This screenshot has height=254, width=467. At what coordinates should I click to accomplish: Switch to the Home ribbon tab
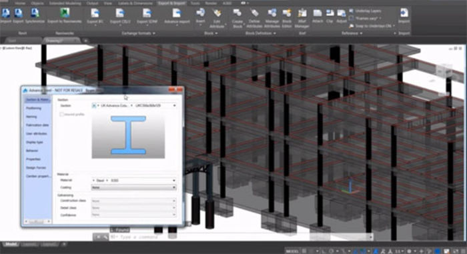(x=20, y=3)
